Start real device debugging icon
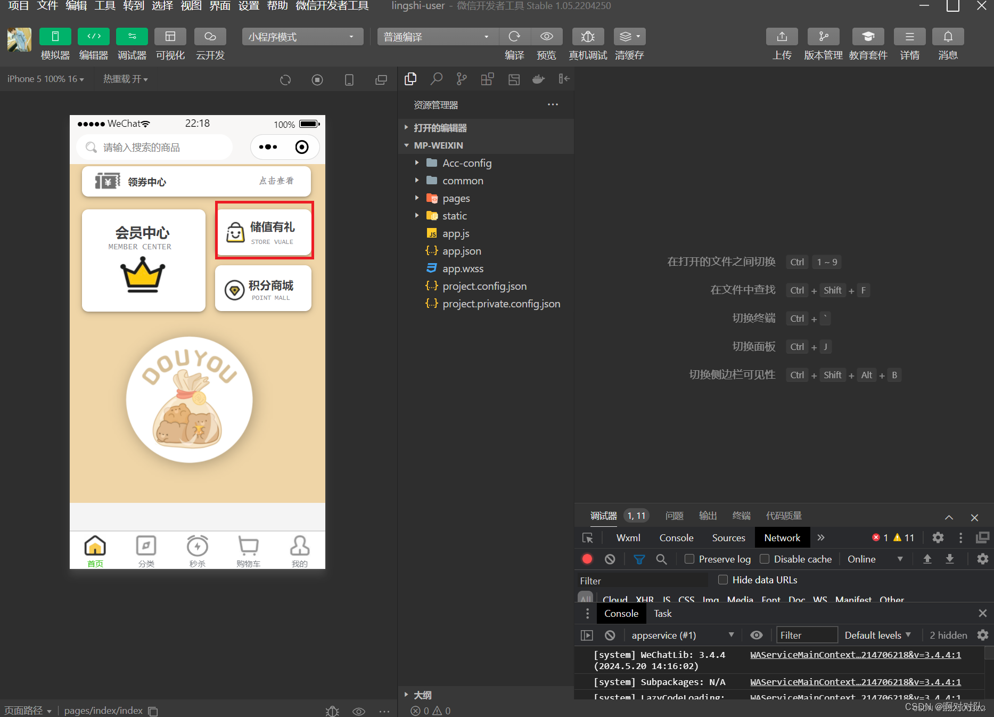 pyautogui.click(x=588, y=37)
